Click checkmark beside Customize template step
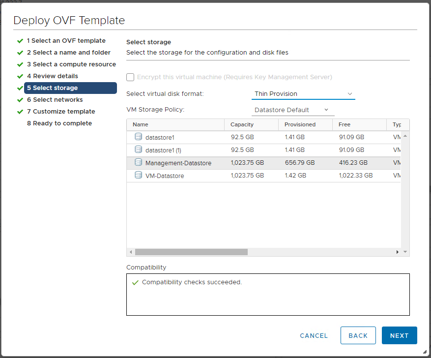The image size is (431, 358). (x=20, y=112)
